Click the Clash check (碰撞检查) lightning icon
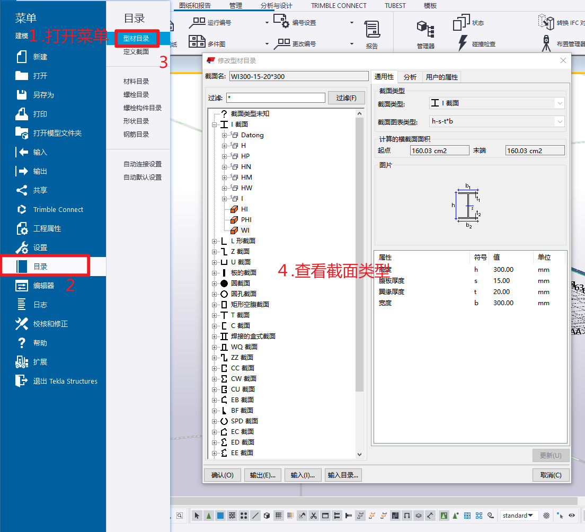 pos(463,43)
